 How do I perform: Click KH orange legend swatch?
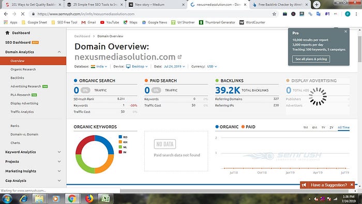pyautogui.click(x=120, y=142)
